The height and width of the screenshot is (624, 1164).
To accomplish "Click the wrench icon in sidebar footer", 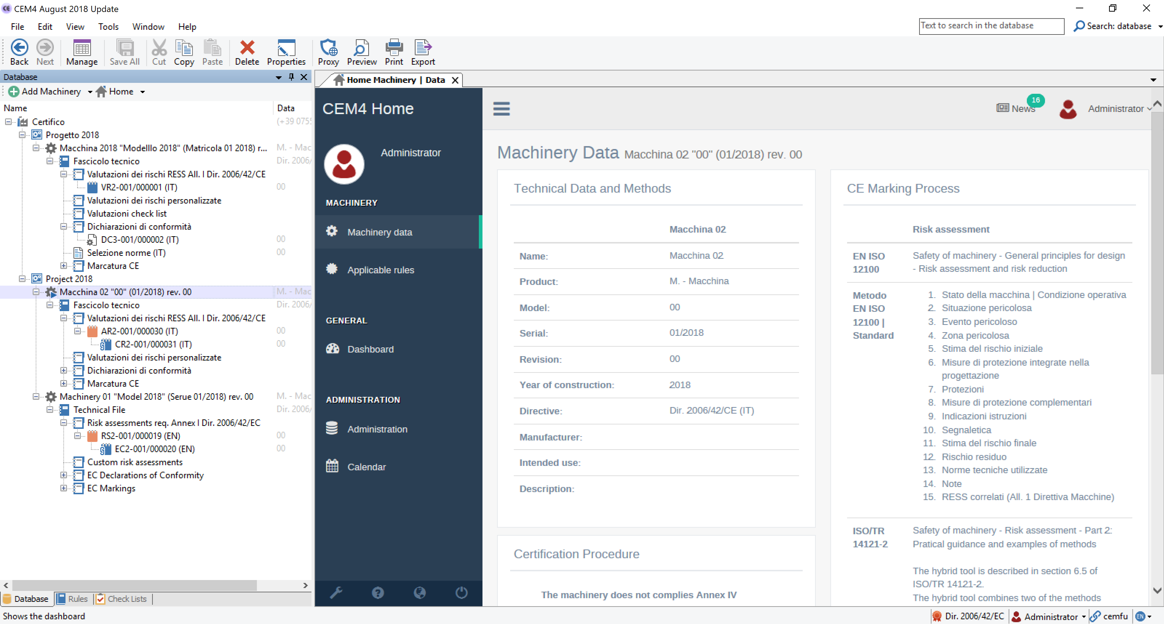I will click(336, 592).
